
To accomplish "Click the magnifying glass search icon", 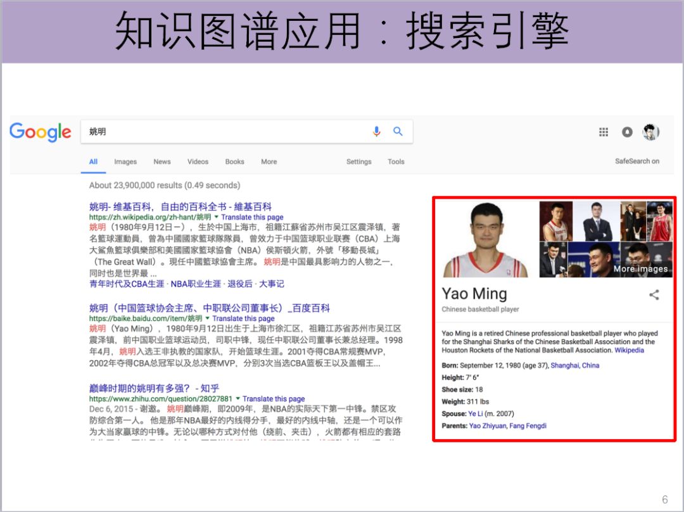I will pos(398,131).
